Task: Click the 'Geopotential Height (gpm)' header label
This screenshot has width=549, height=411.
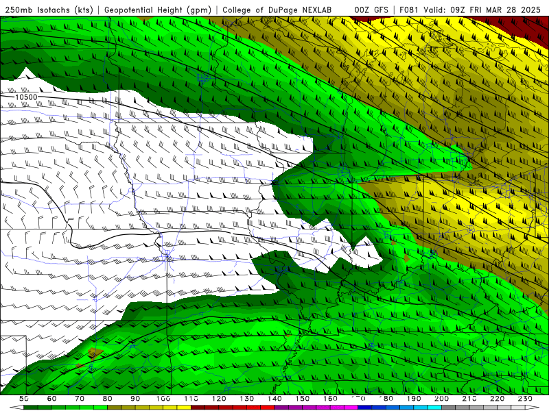Action: (158, 10)
